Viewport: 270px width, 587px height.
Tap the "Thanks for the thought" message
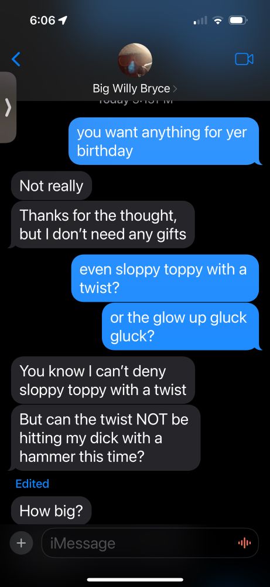(x=102, y=225)
